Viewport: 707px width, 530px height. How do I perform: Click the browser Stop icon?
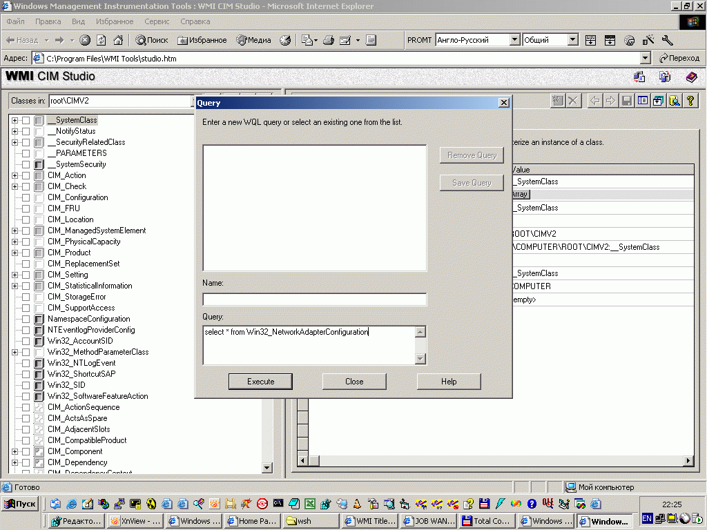[x=85, y=40]
